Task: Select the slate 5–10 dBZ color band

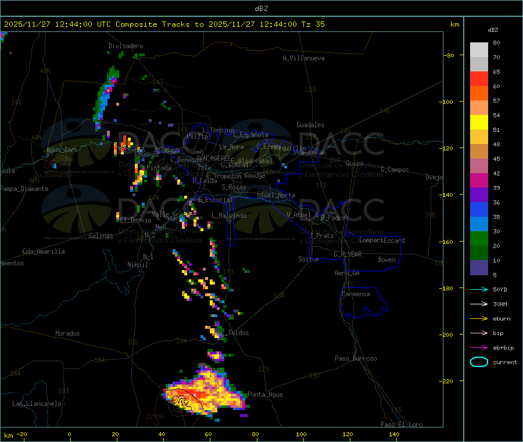Action: (x=479, y=268)
